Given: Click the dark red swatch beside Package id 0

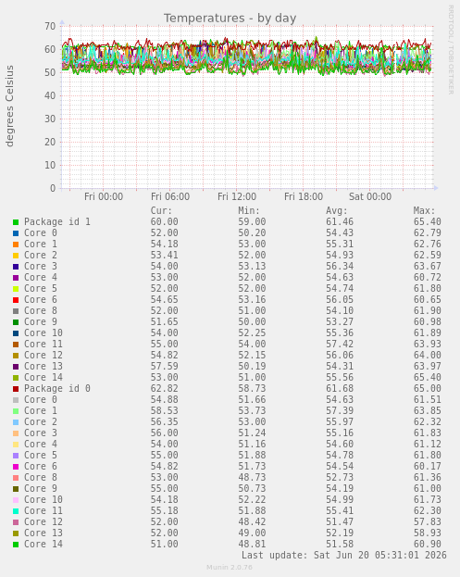Looking at the screenshot, I should coord(16,389).
